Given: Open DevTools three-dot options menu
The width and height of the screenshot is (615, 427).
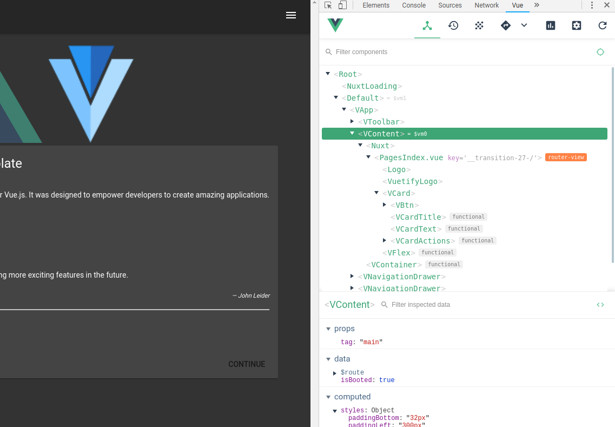Looking at the screenshot, I should 592,5.
